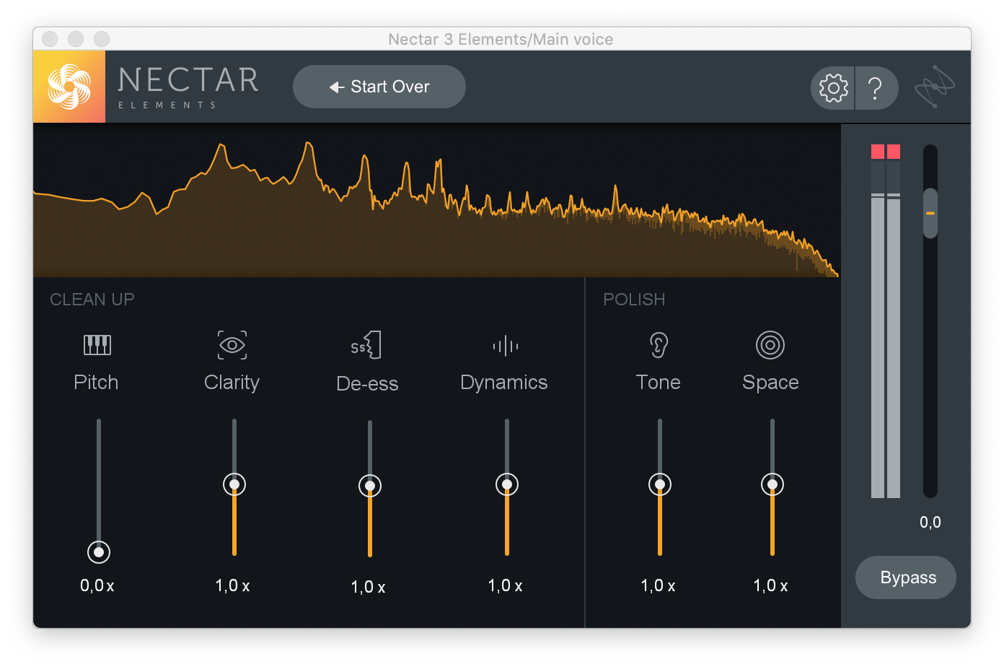Click the Clarity eye icon
Viewport: 1004px width, 667px height.
tap(232, 345)
